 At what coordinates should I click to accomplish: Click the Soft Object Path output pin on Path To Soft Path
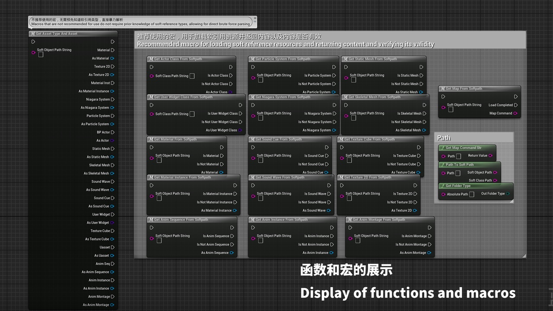pos(496,172)
